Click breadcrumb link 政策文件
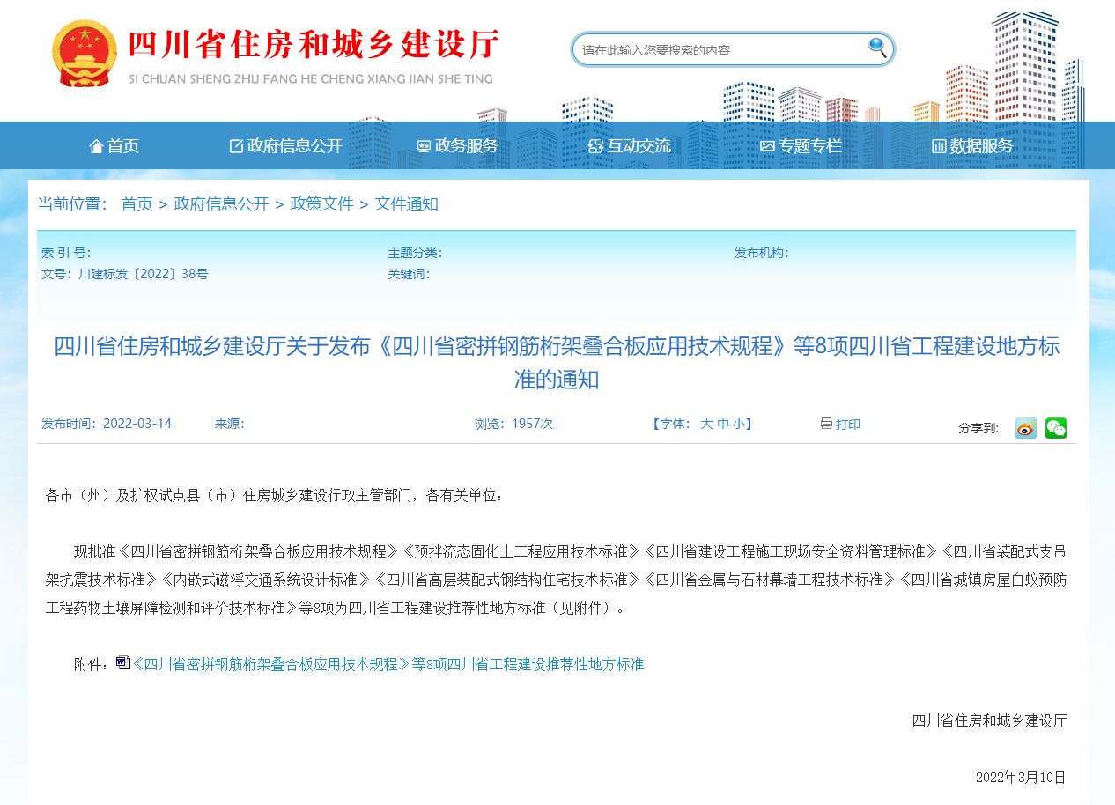 321,204
